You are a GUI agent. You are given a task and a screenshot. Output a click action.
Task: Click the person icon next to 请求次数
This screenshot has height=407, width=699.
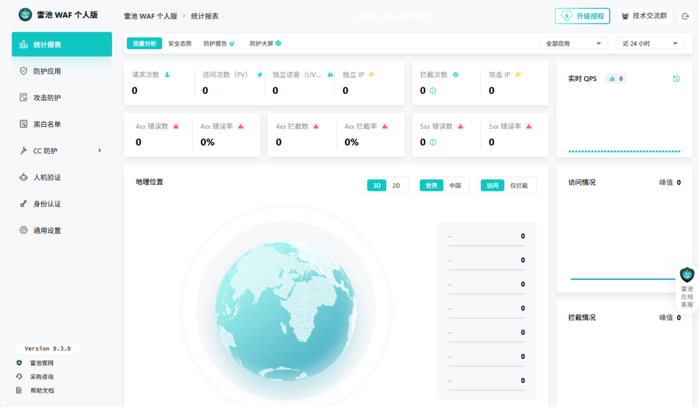(167, 74)
